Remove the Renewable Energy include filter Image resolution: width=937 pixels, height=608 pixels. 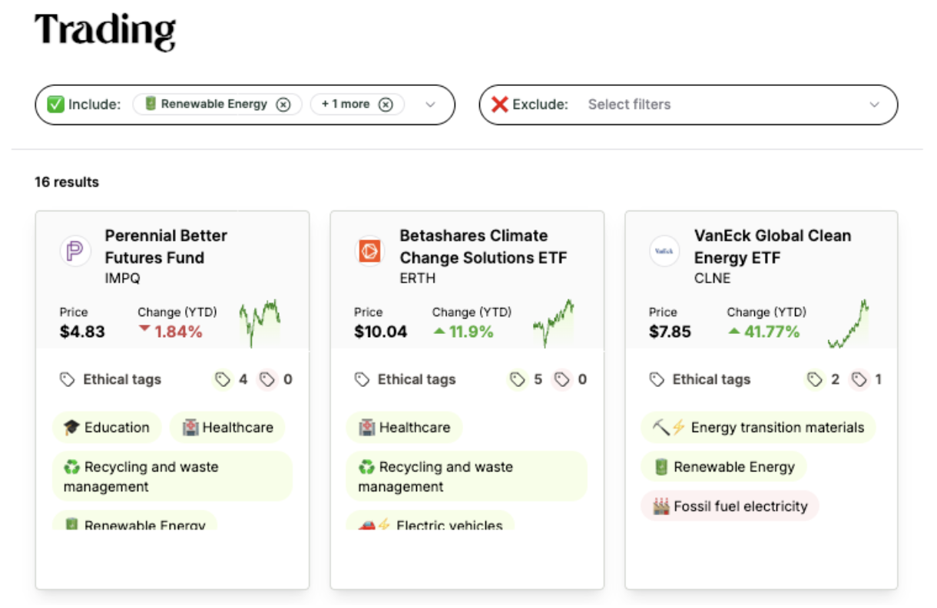point(283,104)
